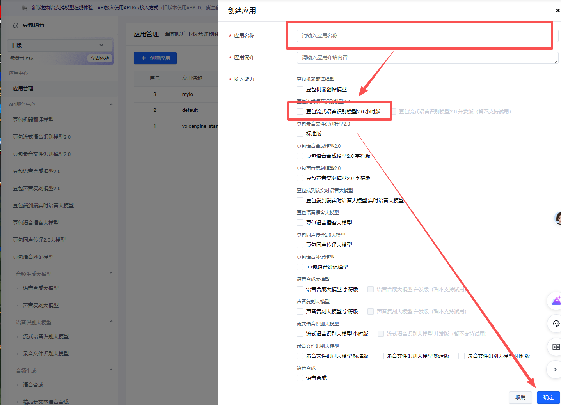Collapse the API服务中心 section
Screen dimensions: 561x405
(111, 104)
